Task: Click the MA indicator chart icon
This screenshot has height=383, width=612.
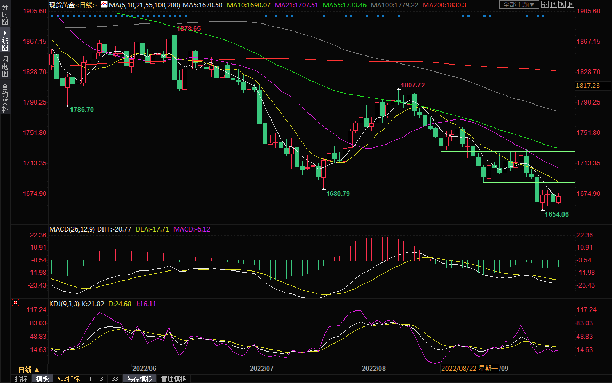Action: point(104,5)
